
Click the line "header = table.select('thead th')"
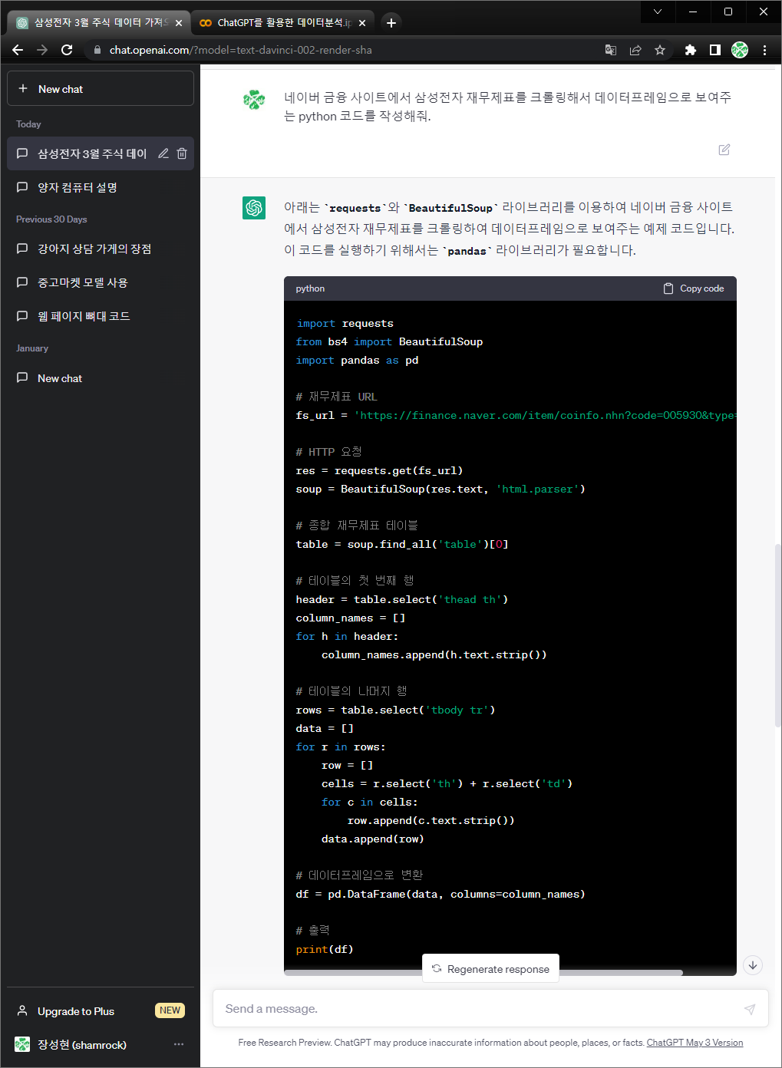[402, 600]
